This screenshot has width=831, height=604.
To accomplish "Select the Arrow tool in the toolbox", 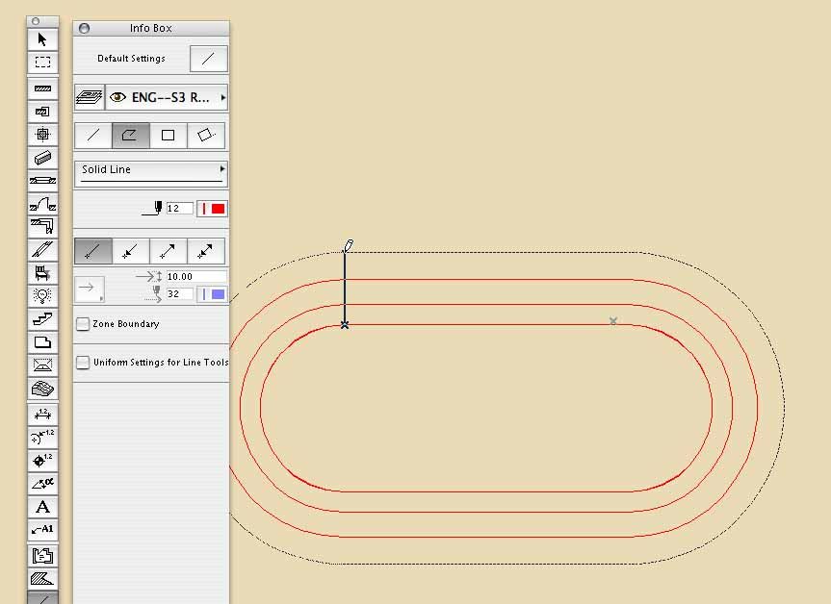I will 42,39.
